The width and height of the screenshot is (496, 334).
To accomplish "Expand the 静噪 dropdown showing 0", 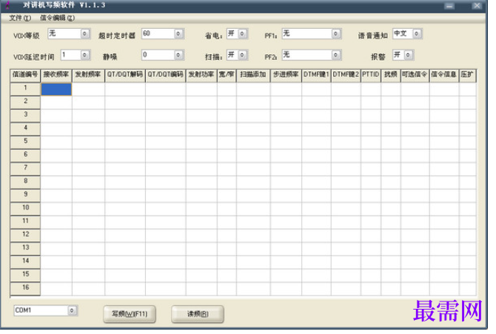I will [178, 55].
